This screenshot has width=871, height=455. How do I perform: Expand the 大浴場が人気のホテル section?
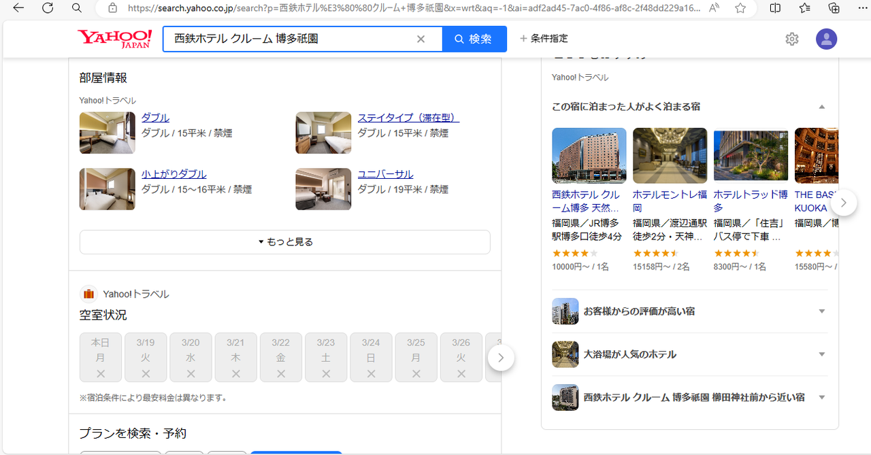[821, 354]
